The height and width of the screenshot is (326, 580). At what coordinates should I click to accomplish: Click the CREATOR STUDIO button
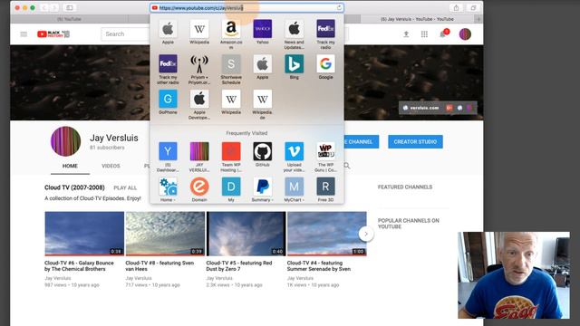click(415, 141)
